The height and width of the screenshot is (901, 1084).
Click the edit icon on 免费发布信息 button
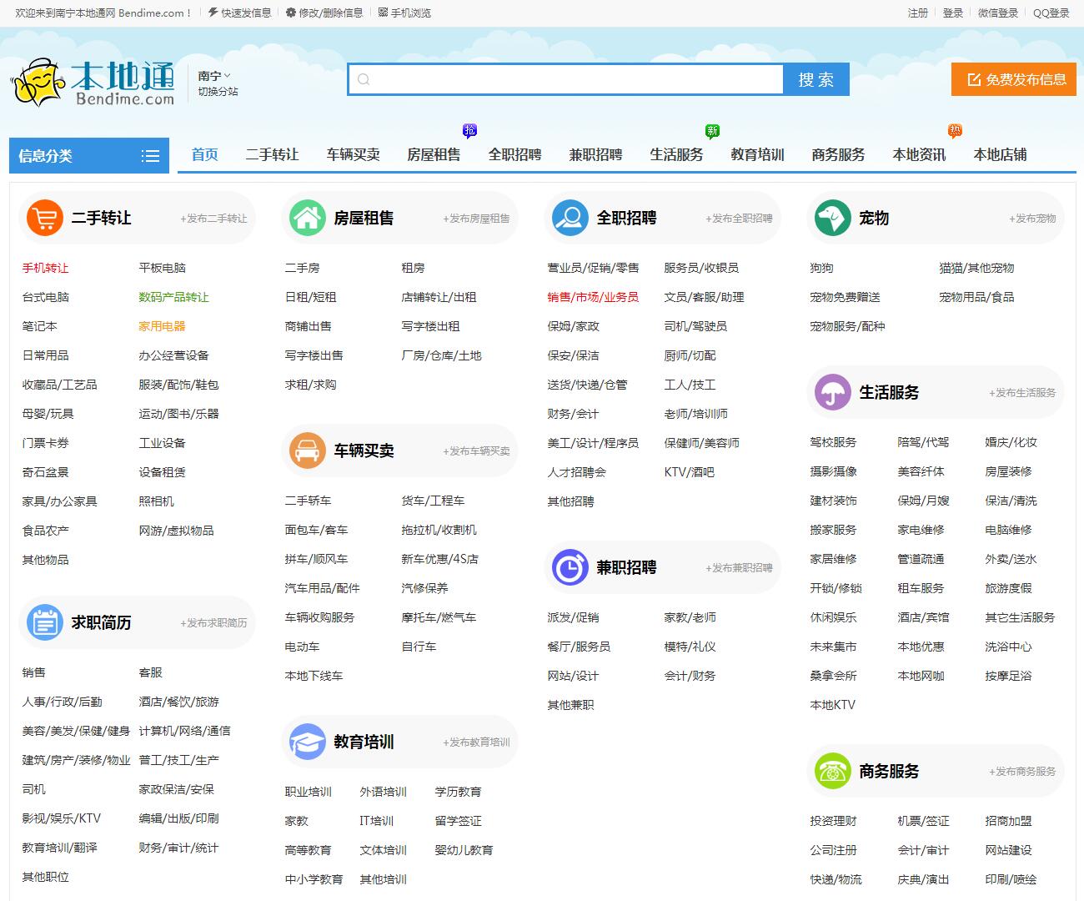click(x=974, y=80)
